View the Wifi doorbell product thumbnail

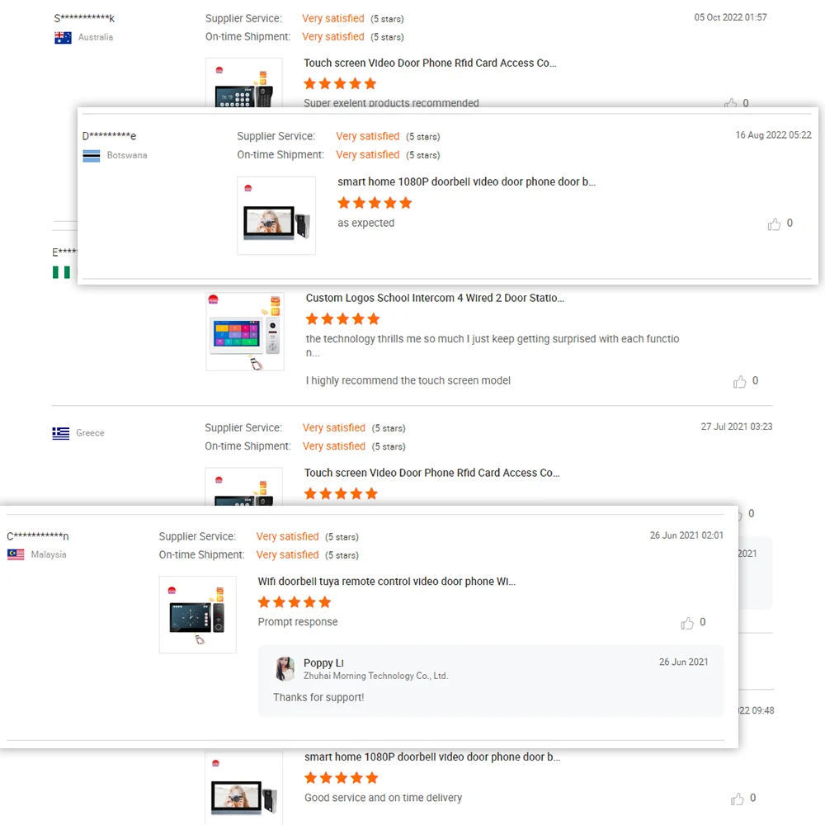tap(198, 615)
